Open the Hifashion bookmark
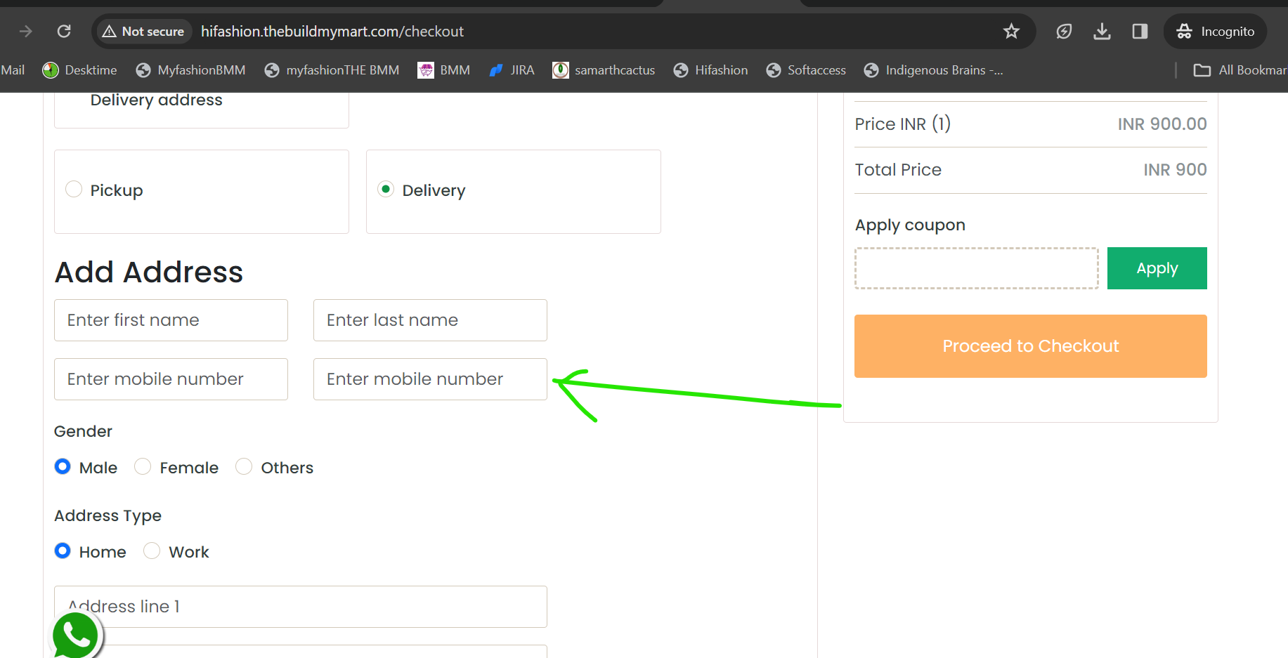Screen dimensions: 1288x658 click(710, 70)
